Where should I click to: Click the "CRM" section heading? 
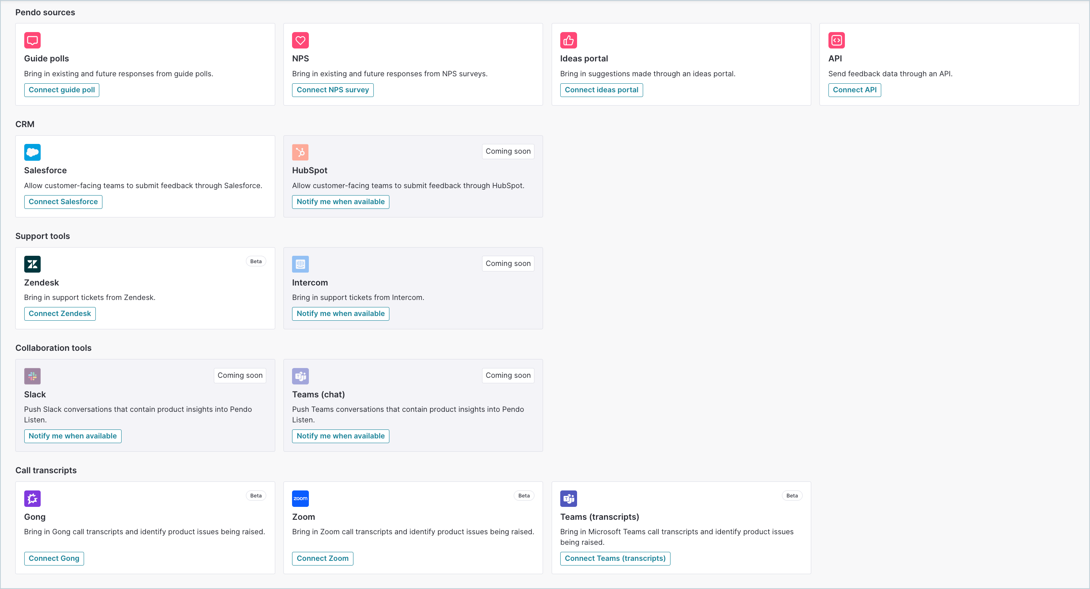pos(25,124)
